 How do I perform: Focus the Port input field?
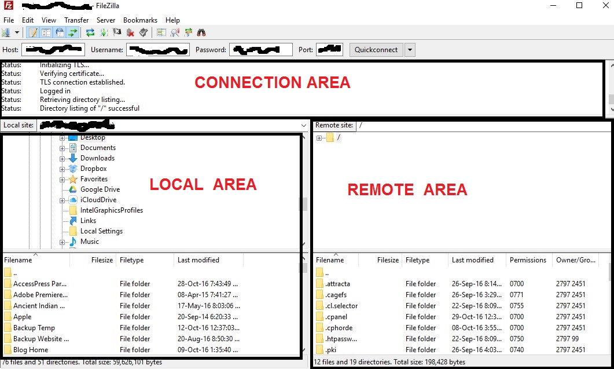pyautogui.click(x=329, y=49)
